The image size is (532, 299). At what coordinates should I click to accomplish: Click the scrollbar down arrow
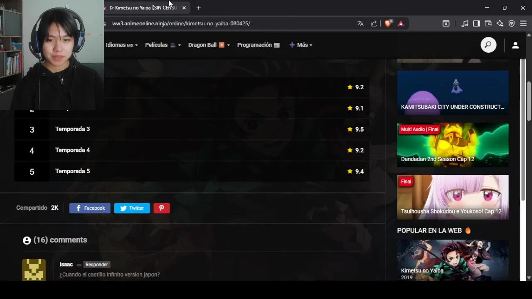[529, 278]
